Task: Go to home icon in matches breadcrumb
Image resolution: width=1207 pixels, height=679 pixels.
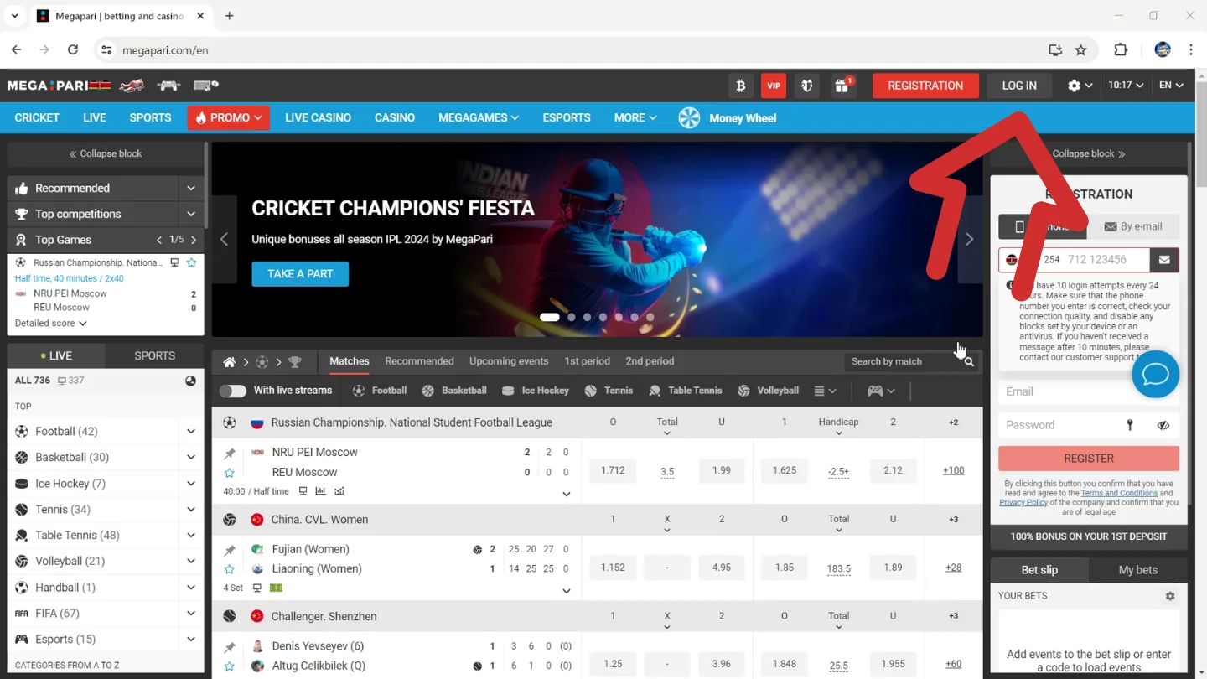Action: click(229, 362)
